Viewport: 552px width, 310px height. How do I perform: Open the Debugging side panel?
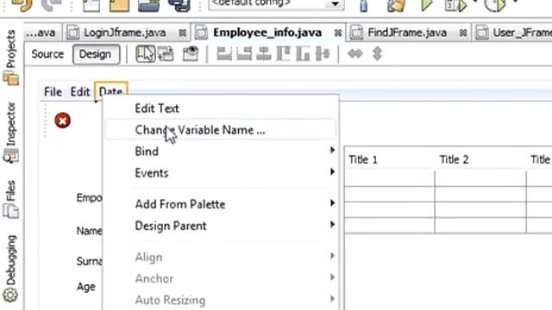point(11,269)
